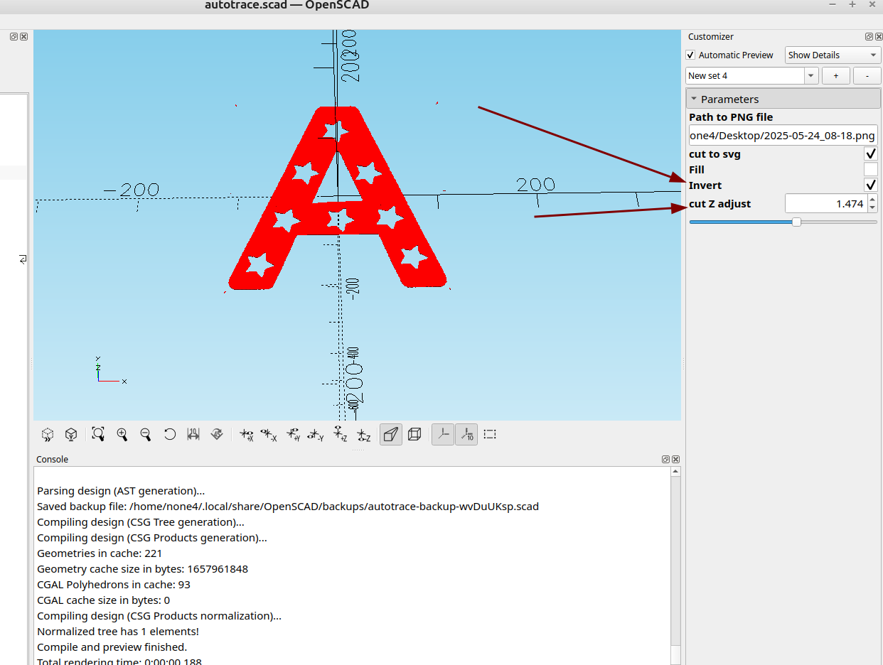Image resolution: width=883 pixels, height=665 pixels.
Task: Click 'Parsing design (AST generation)...' line
Action: [x=121, y=491]
